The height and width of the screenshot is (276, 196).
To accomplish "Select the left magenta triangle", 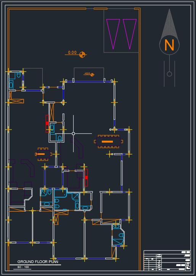I will pos(113,34).
